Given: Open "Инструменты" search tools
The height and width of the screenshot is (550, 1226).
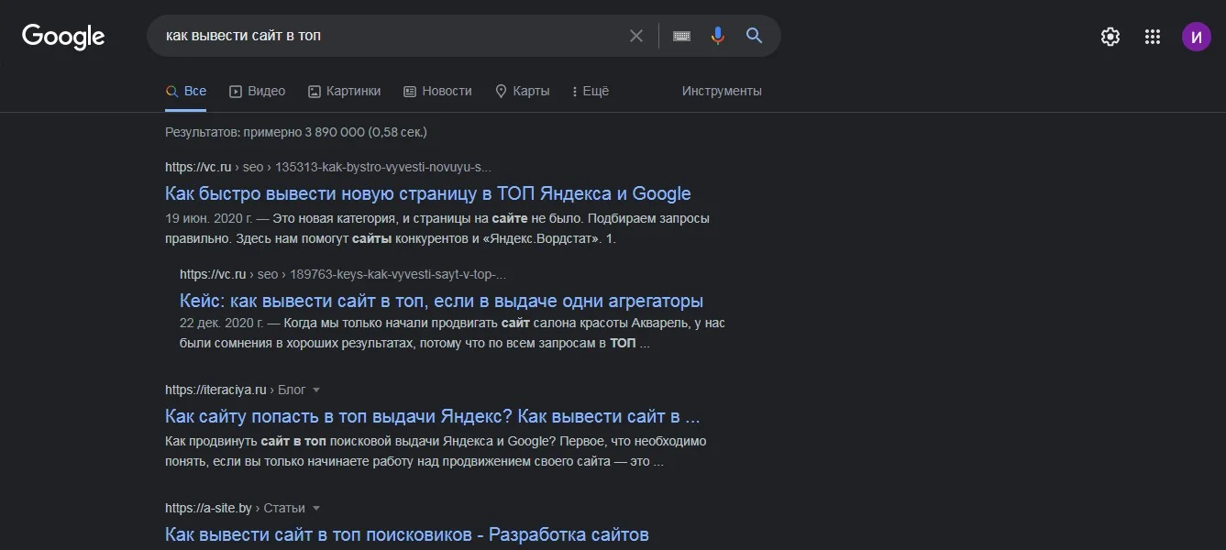Looking at the screenshot, I should [x=722, y=91].
